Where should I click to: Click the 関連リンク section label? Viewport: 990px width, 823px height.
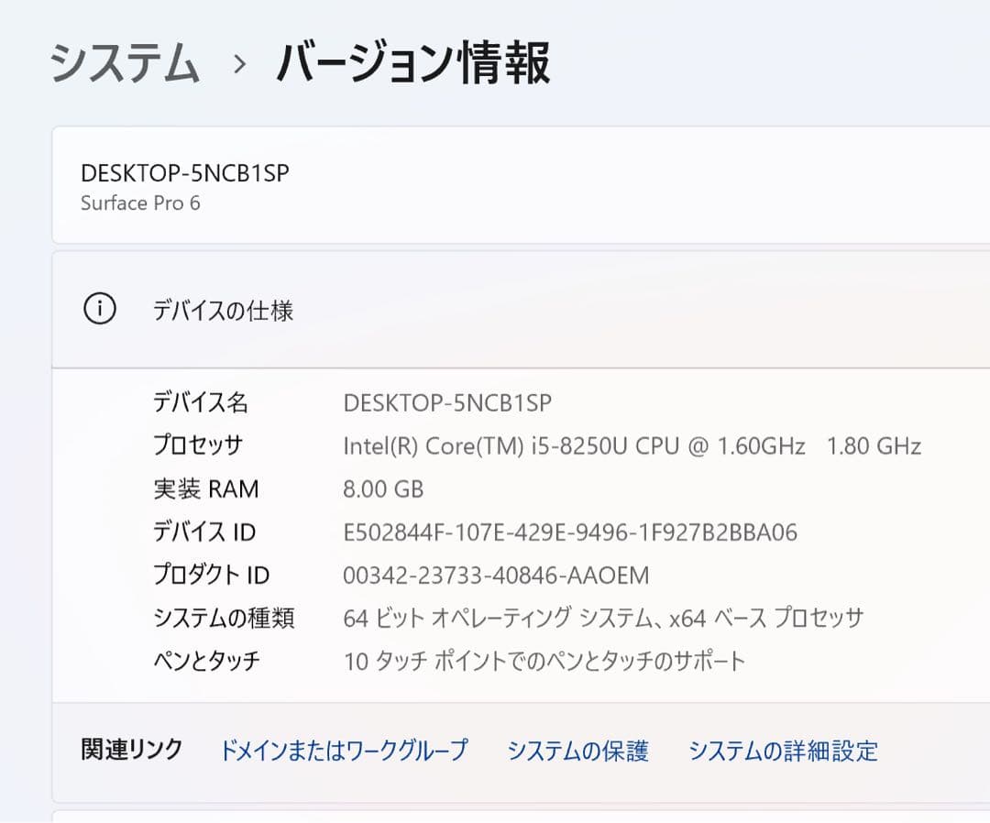pyautogui.click(x=130, y=750)
